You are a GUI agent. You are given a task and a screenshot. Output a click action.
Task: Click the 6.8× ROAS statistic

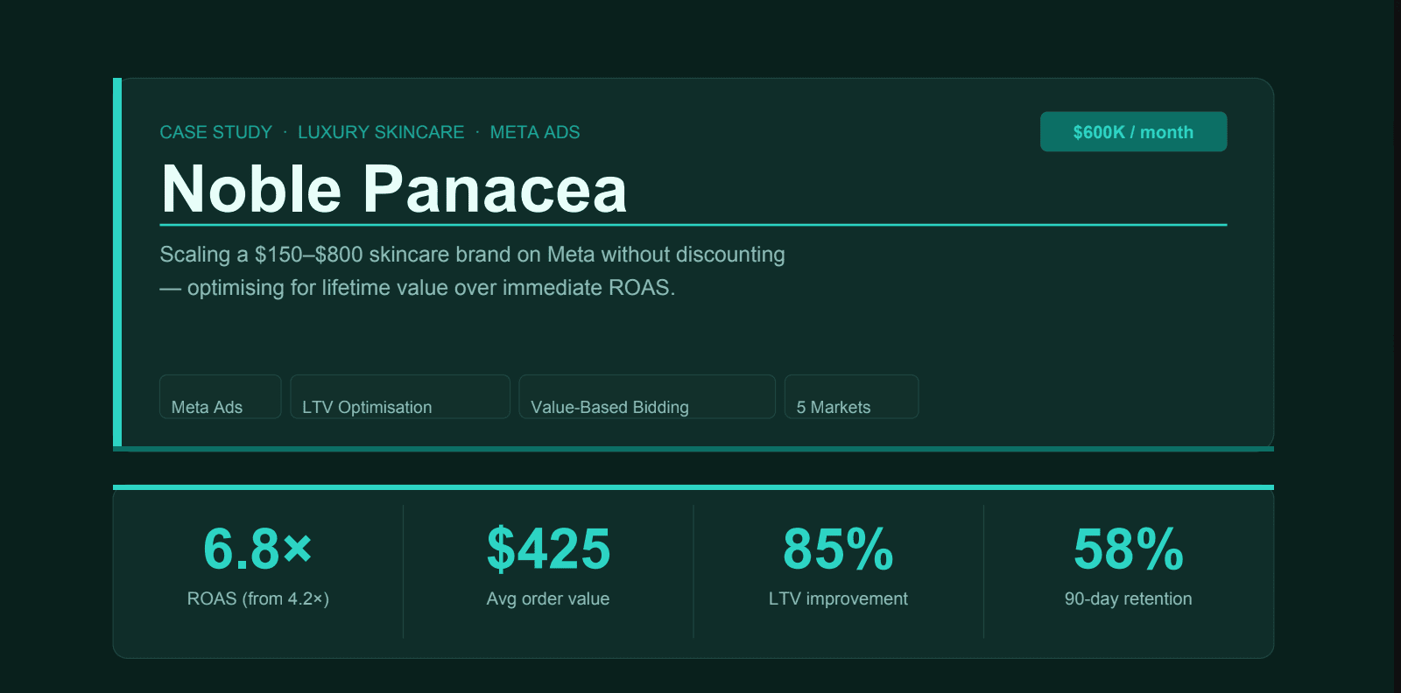click(257, 549)
